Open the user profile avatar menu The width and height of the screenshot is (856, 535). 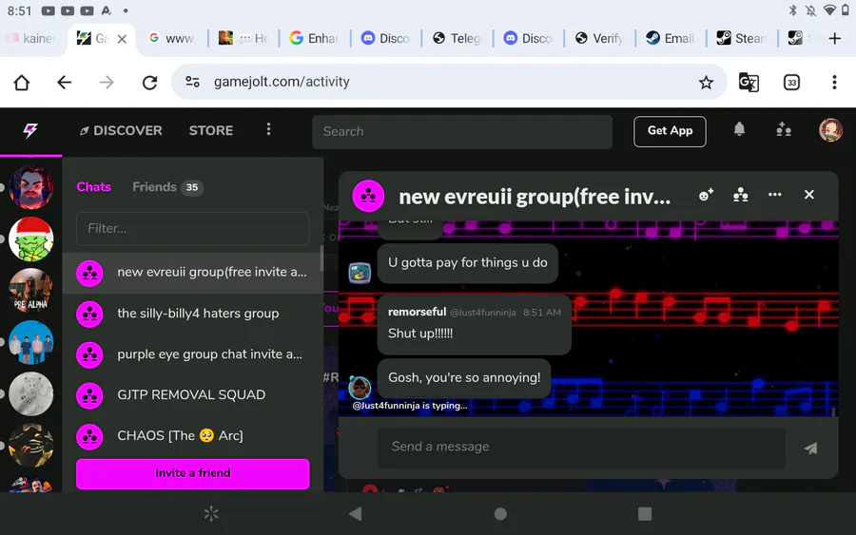830,130
